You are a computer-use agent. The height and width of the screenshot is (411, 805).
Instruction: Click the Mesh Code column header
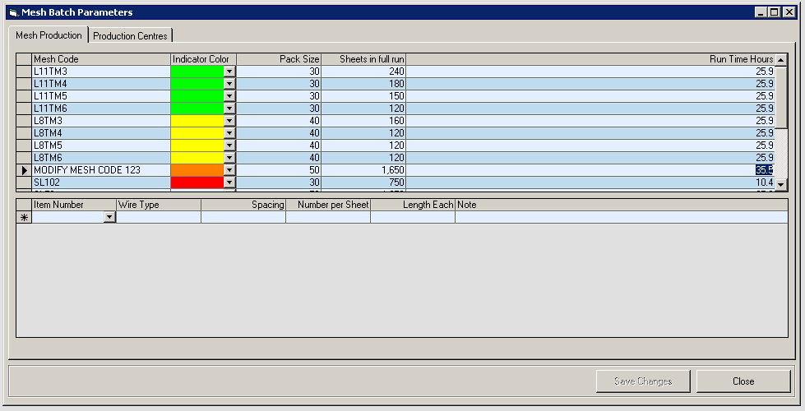(101, 59)
